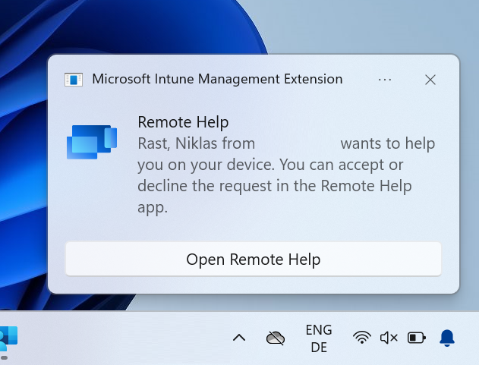The image size is (479, 365).
Task: Open notification options via three-dots menu
Action: click(x=384, y=80)
